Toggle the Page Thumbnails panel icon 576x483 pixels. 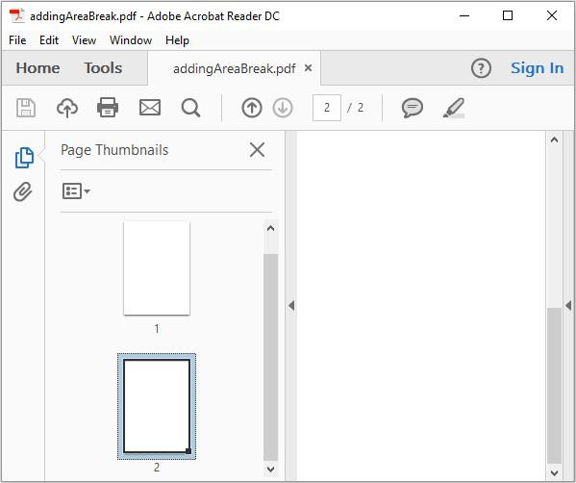click(24, 158)
